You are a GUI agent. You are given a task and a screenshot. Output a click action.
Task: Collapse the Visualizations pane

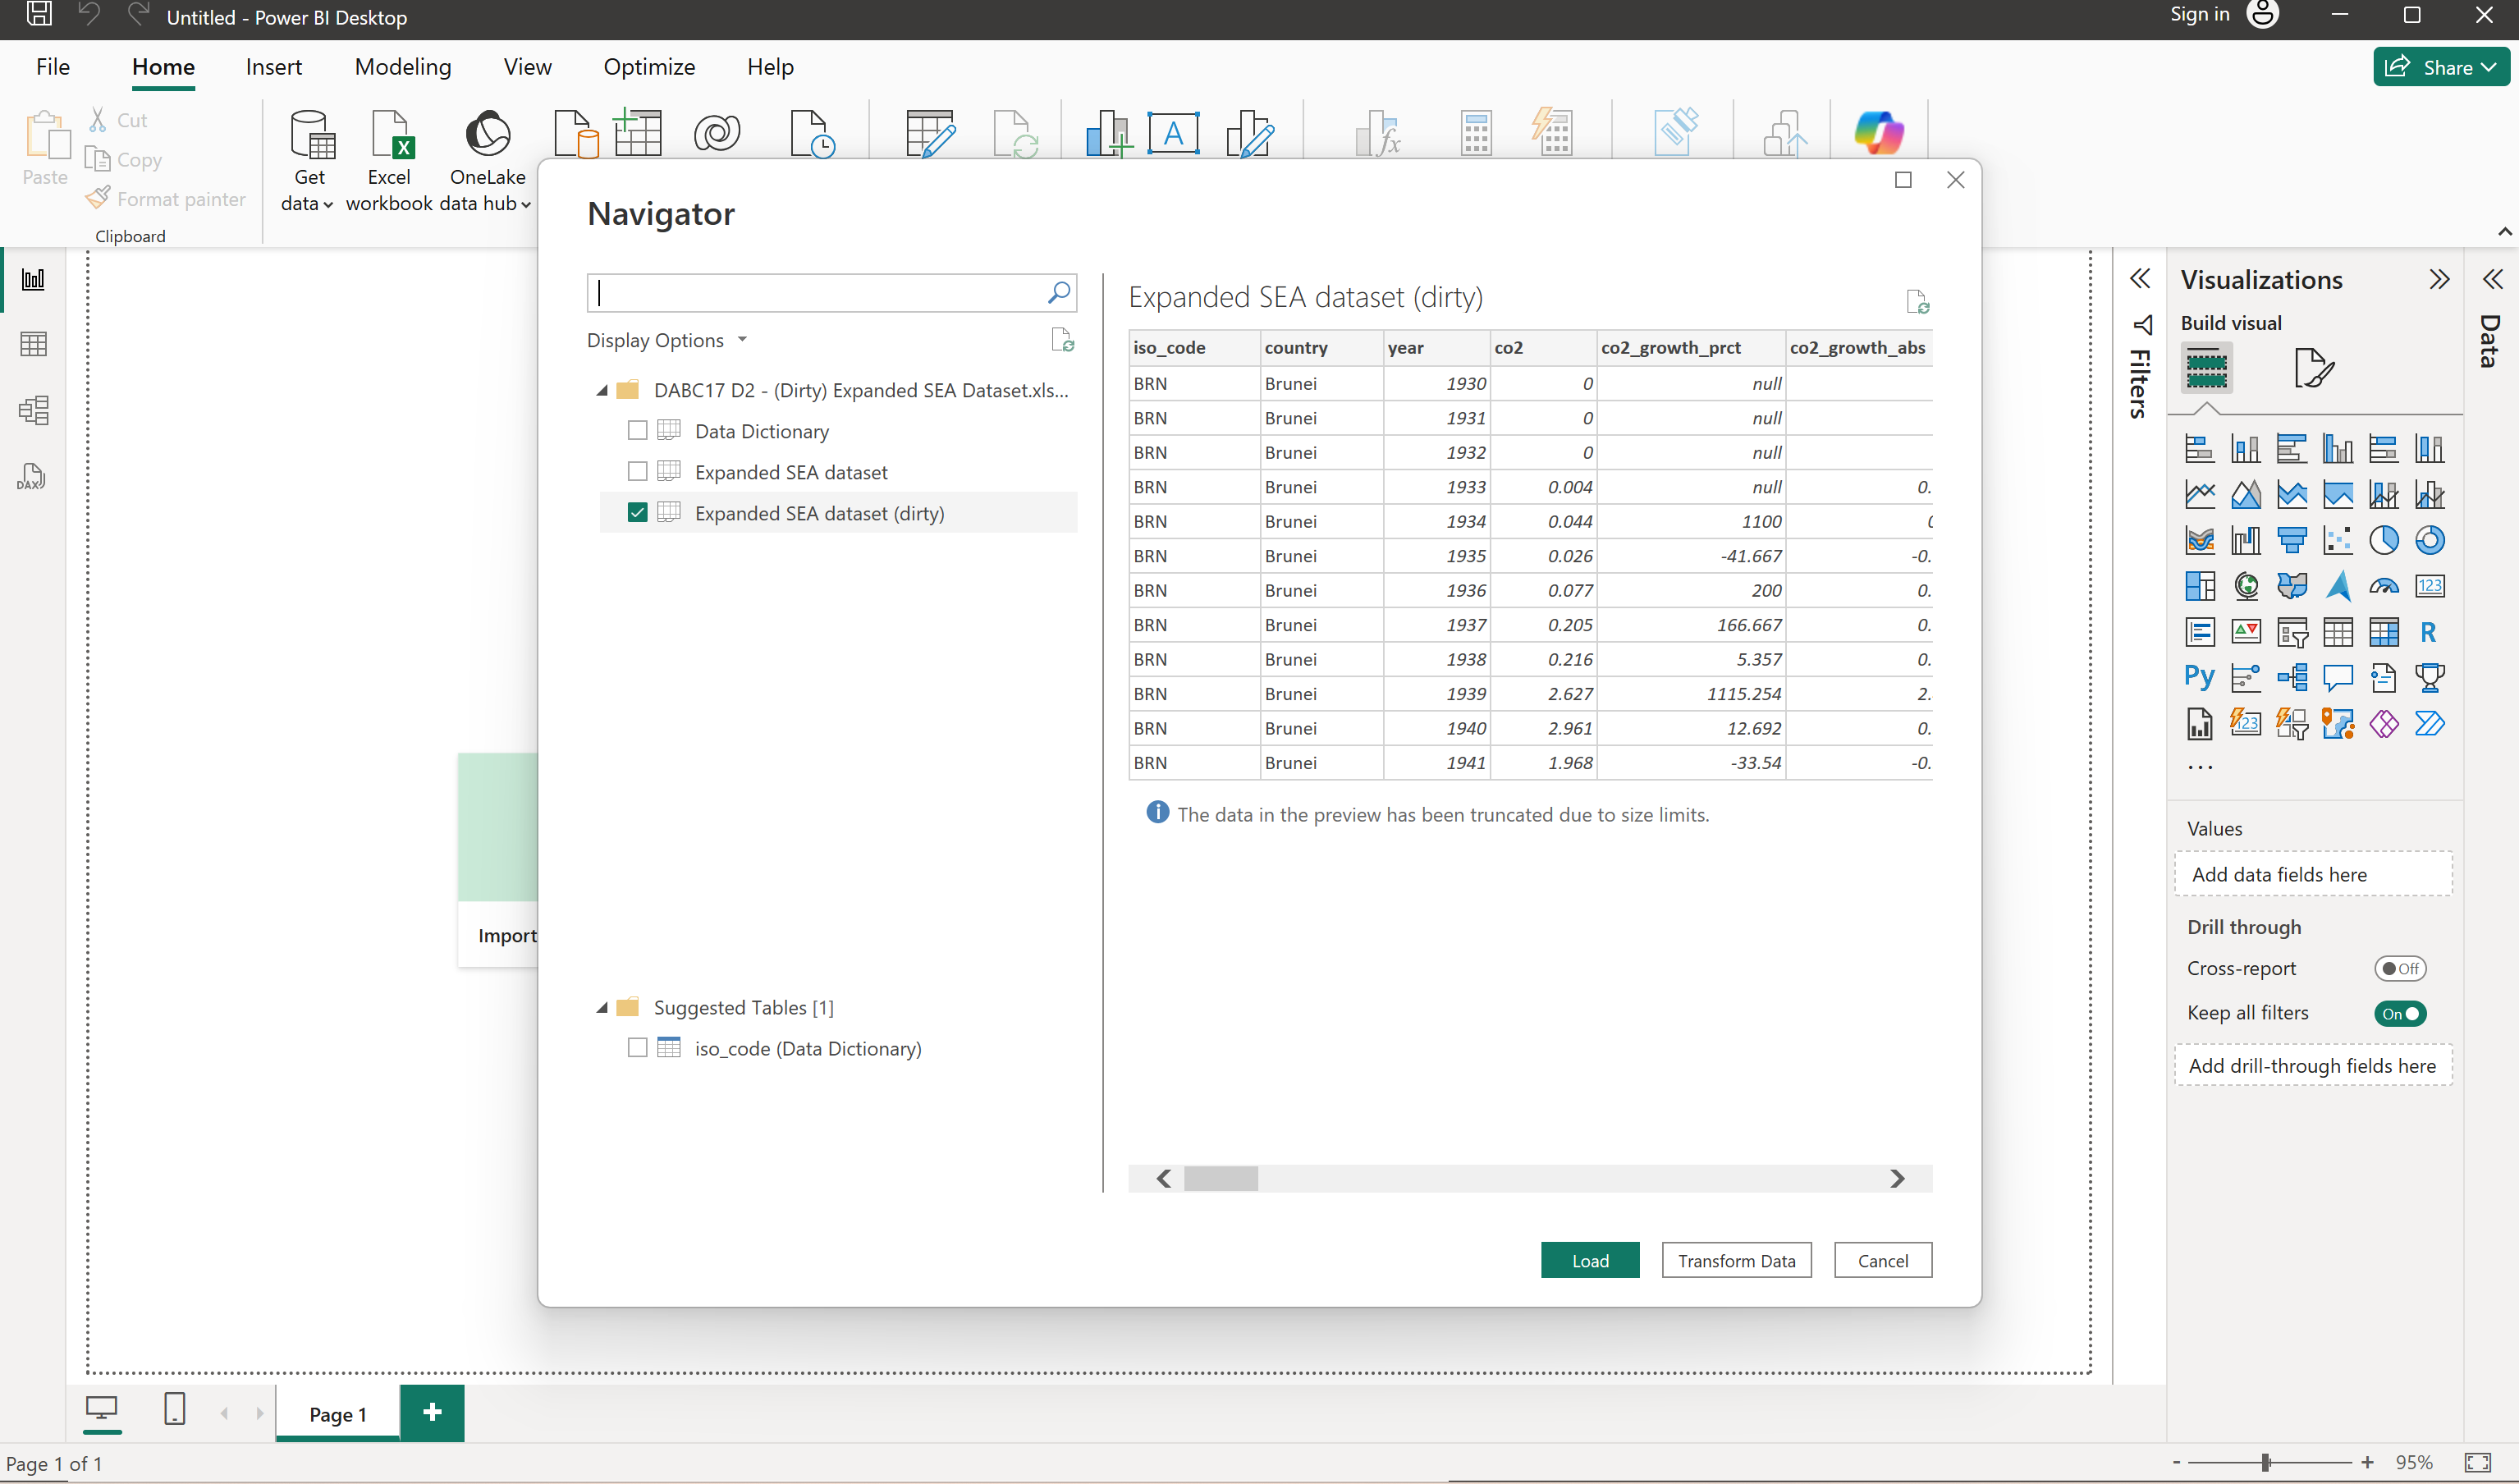2439,279
